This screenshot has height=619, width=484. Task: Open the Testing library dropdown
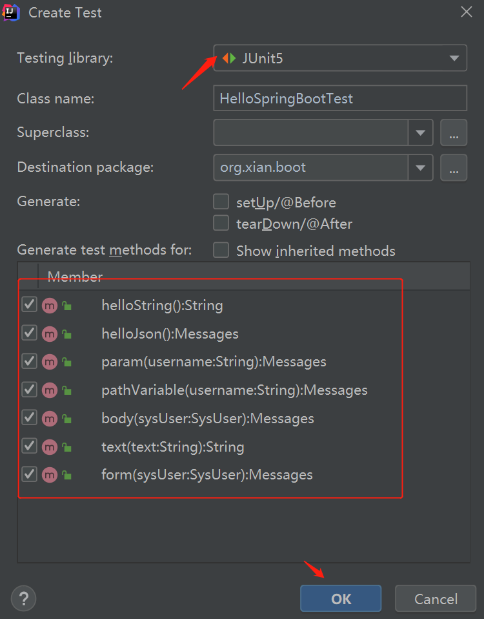pyautogui.click(x=453, y=59)
